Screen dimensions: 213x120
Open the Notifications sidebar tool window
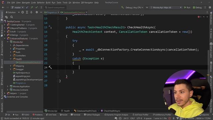click(x=211, y=18)
